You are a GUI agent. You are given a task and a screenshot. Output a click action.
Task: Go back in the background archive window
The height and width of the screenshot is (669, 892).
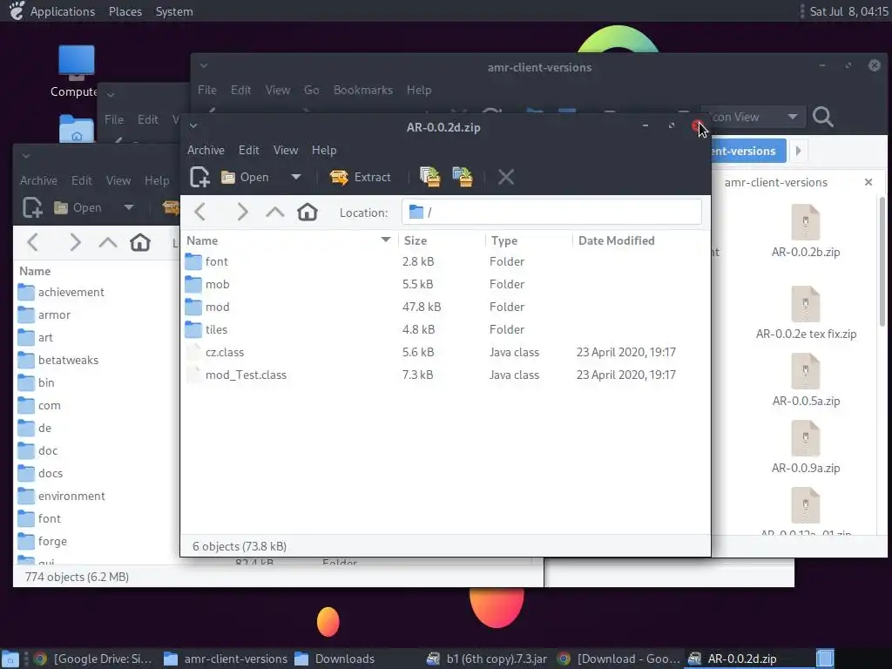33,243
